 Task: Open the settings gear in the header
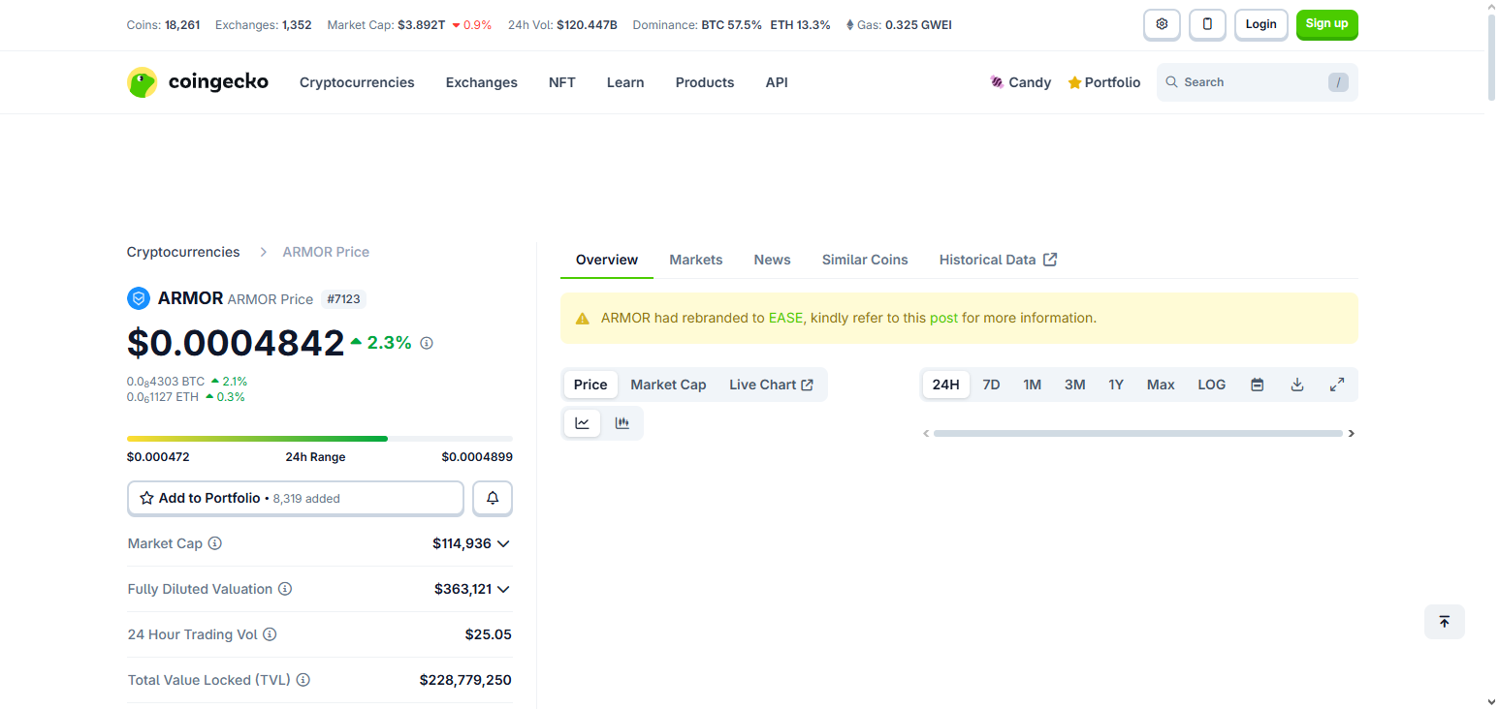click(x=1162, y=24)
